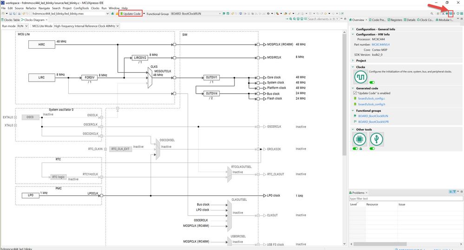
Task: Switch to the Clocks Table tab
Action: click(11, 20)
